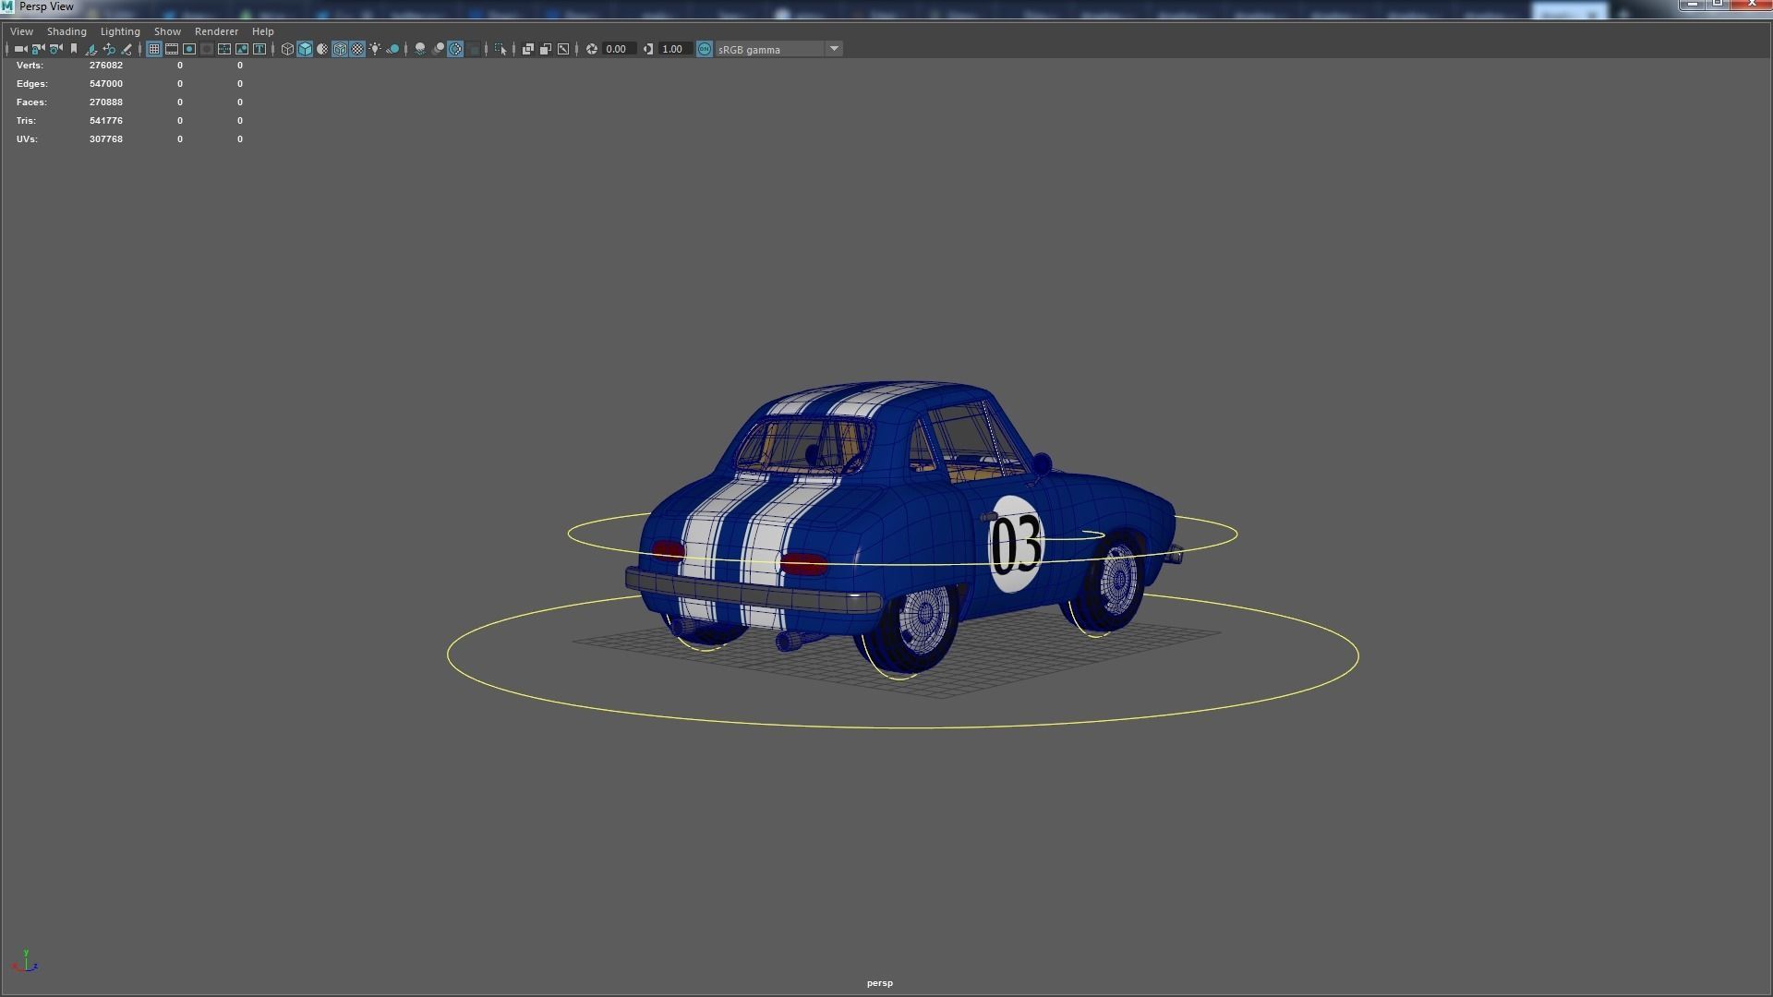Open the Help menu
The image size is (1773, 997).
(262, 31)
